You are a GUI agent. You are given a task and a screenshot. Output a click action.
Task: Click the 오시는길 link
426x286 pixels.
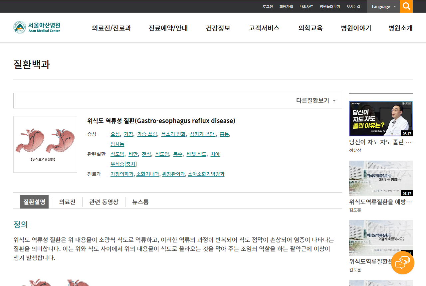pos(353,7)
